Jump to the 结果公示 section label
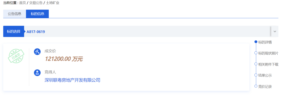The image size is (283, 95). pos(265,75)
